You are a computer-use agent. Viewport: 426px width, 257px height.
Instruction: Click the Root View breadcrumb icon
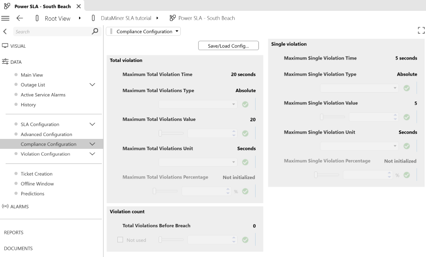(37, 18)
